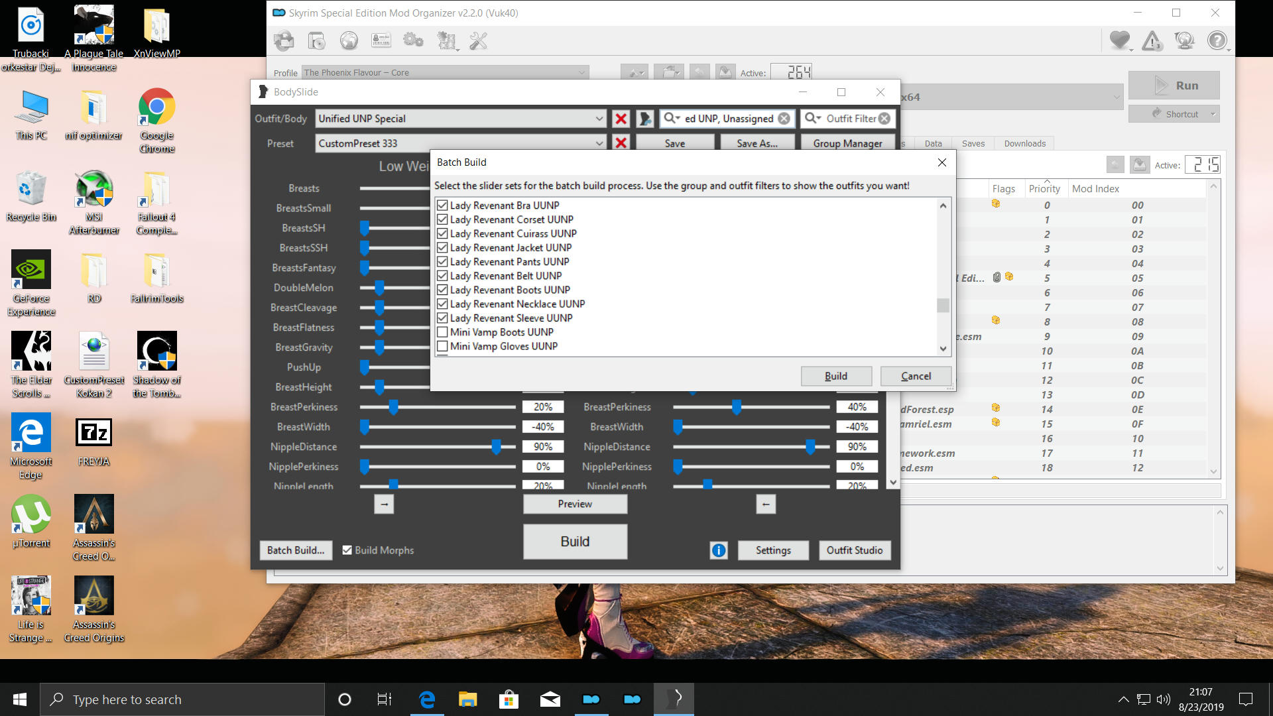The height and width of the screenshot is (716, 1273).
Task: Click the Batch Build list scrollbar thumb
Action: click(x=943, y=306)
